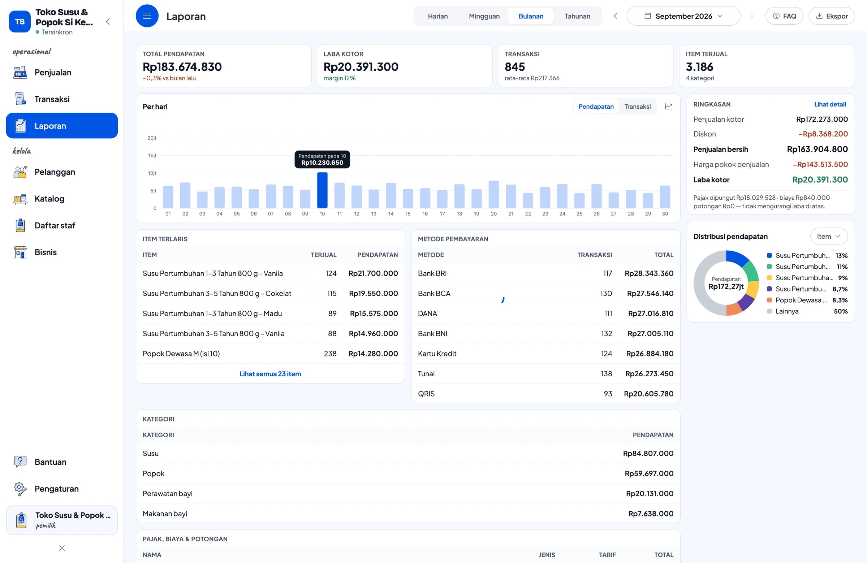Viewport: 867px width, 563px height.
Task: Open the Katalog icon in sidebar
Action: 20,199
